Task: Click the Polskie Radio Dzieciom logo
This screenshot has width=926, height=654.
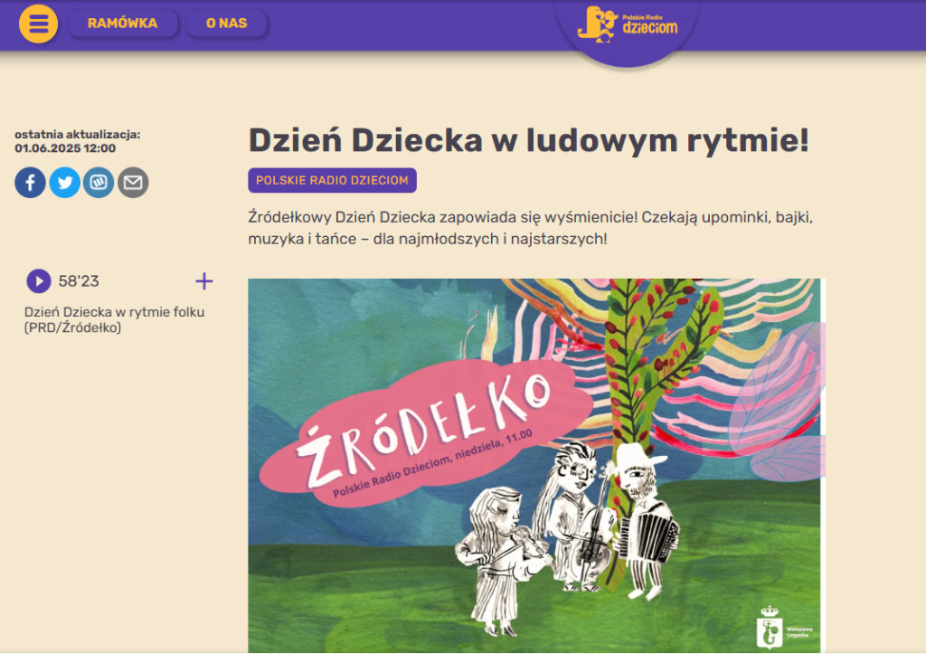Action: coord(628,25)
